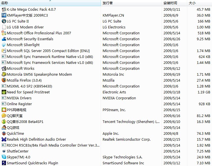The height and width of the screenshot is (166, 212).
Task: Click the LG USB Modem driver icon
Action: [4, 27]
